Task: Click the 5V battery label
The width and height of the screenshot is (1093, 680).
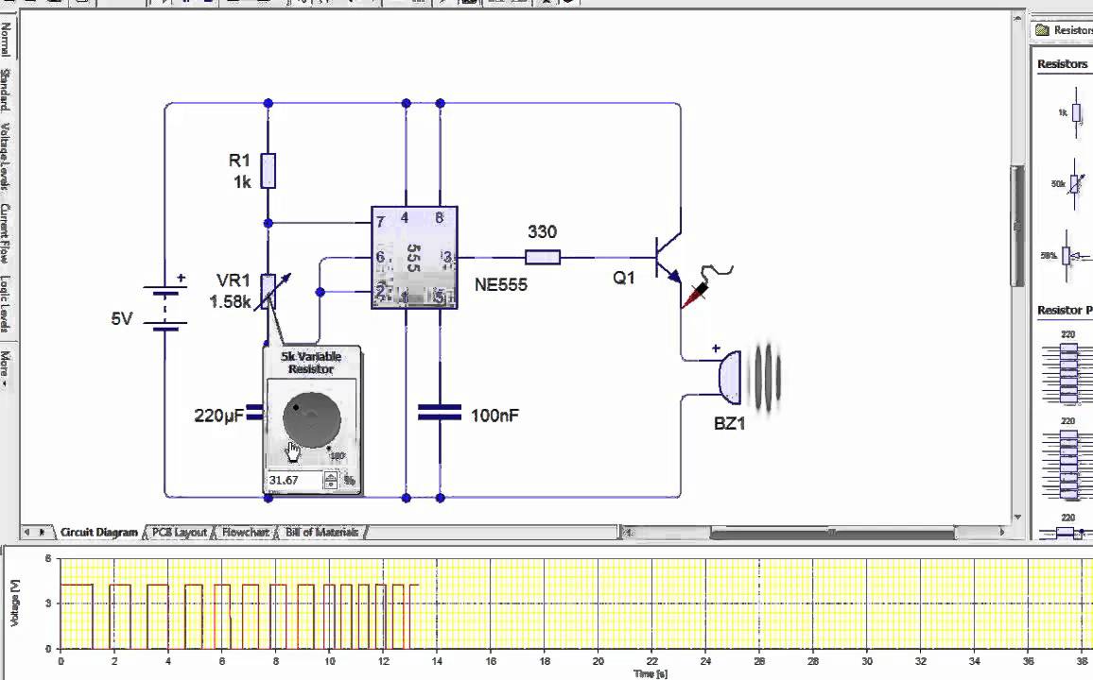Action: 121,319
